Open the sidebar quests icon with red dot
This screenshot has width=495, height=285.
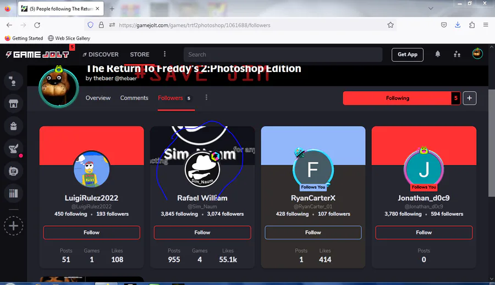pos(13,149)
